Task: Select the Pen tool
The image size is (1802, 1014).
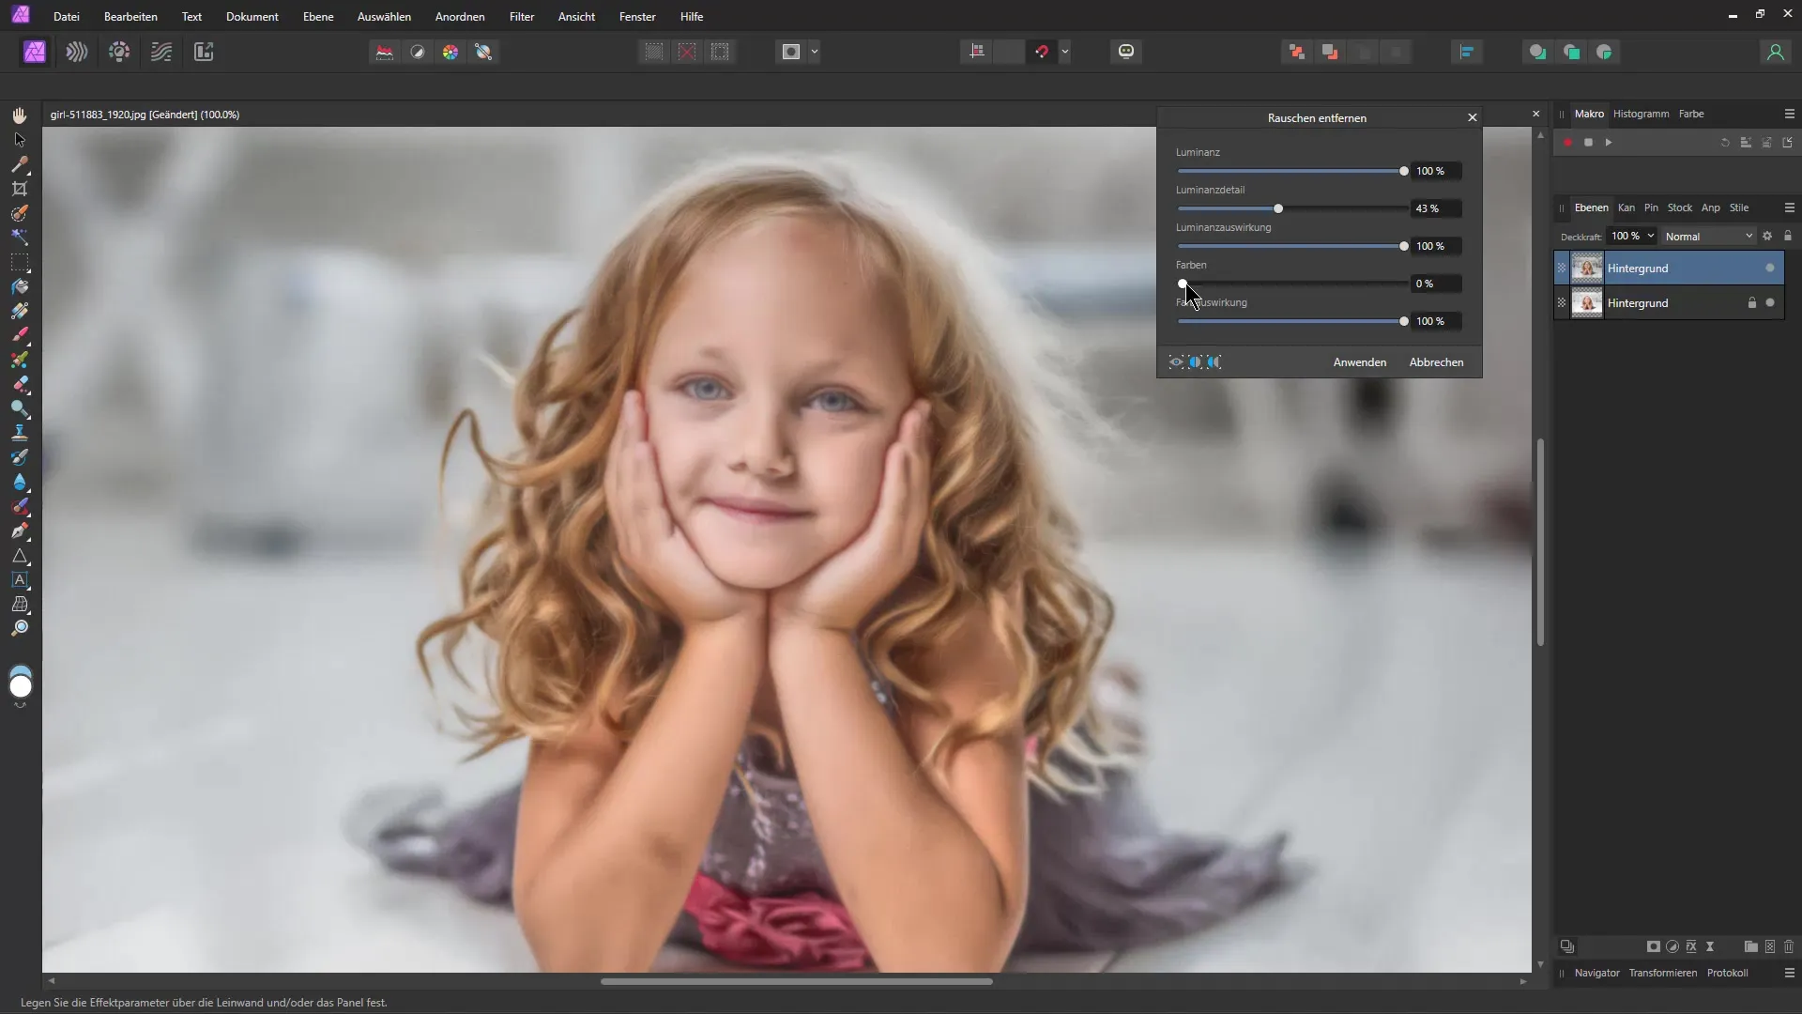Action: [x=20, y=530]
